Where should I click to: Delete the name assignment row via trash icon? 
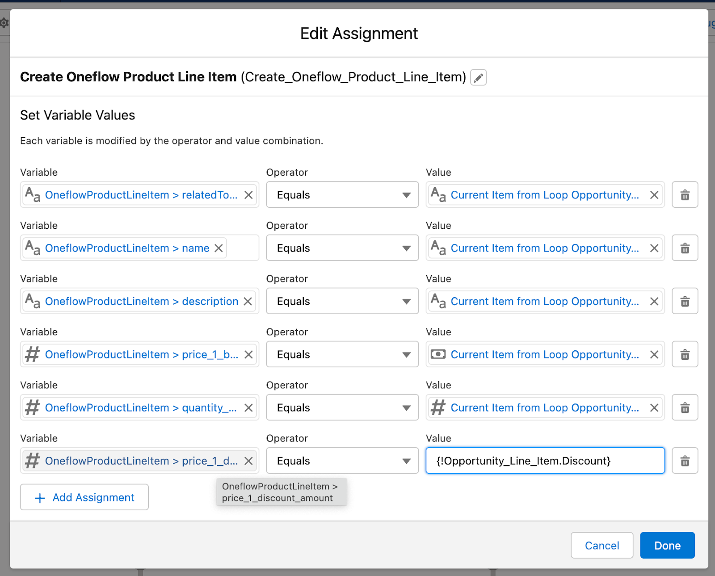point(685,248)
